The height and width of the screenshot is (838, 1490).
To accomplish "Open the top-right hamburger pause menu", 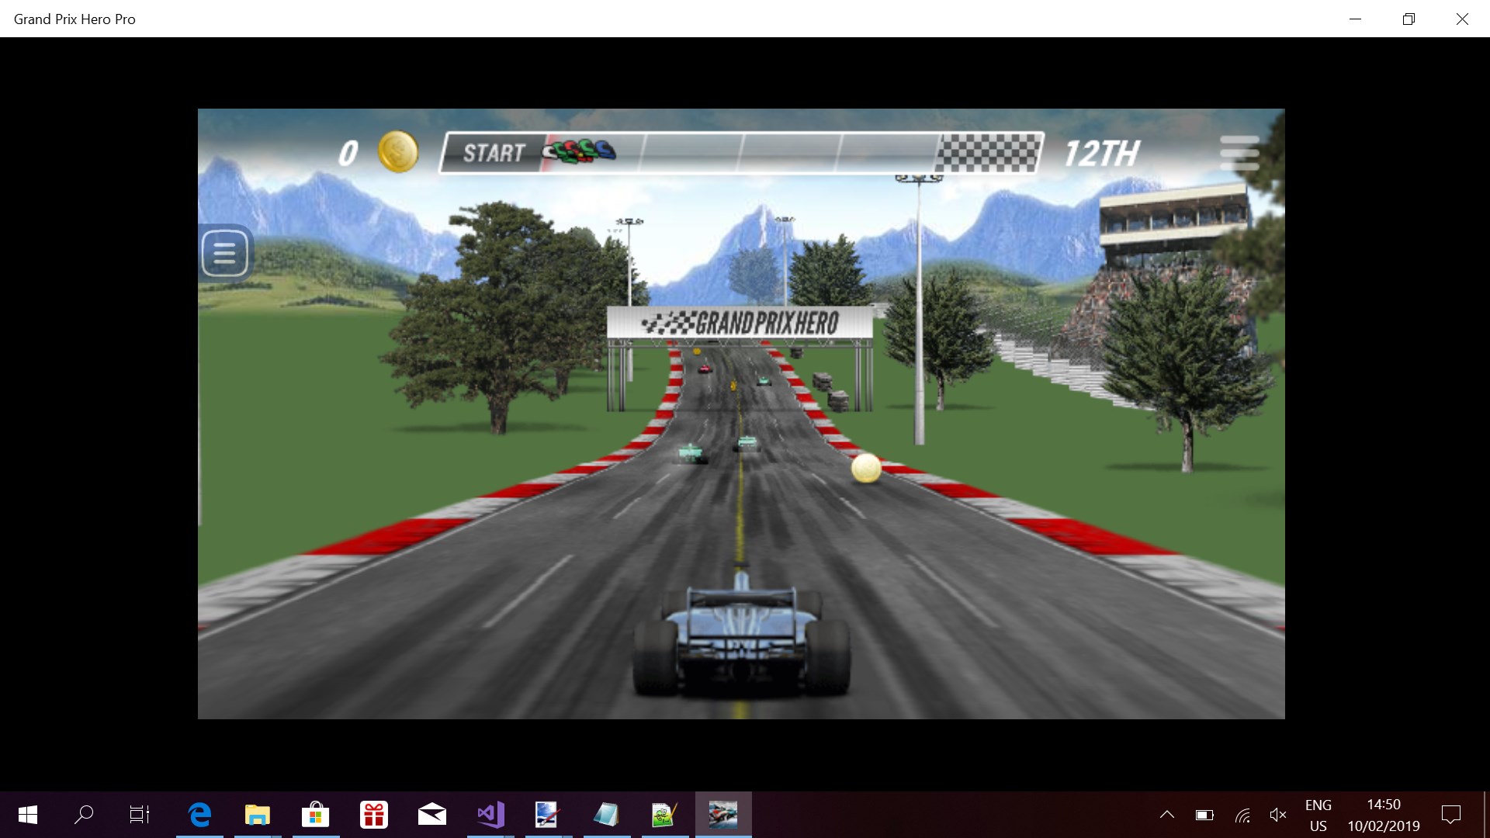I will coord(1239,153).
